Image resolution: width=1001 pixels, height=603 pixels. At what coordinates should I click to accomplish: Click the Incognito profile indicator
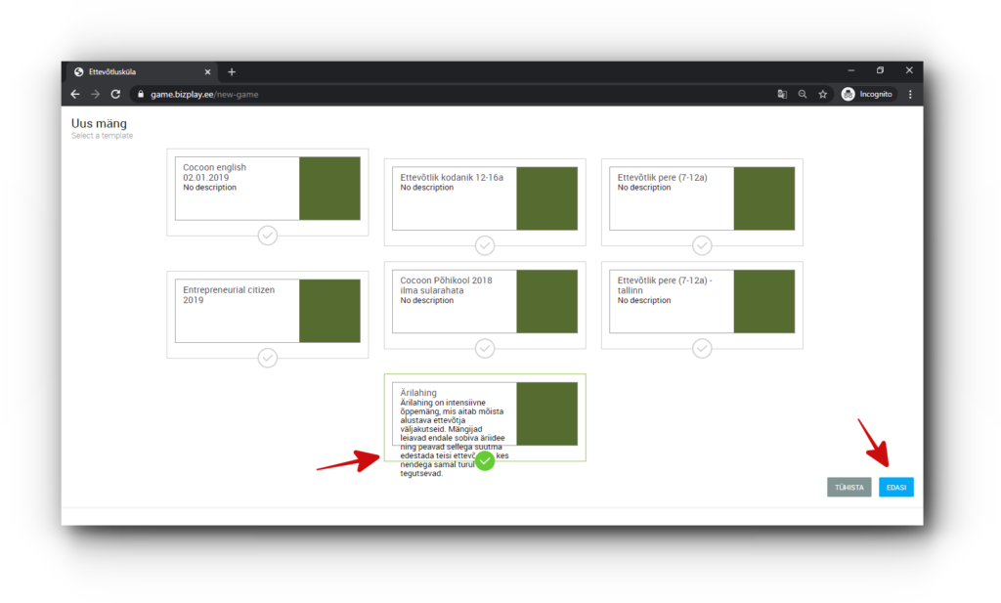click(x=867, y=94)
